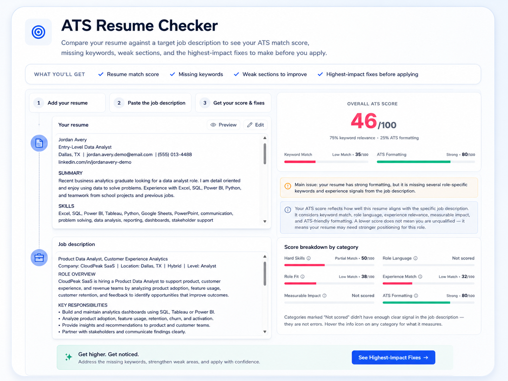Click the resume document step icon

39,143
